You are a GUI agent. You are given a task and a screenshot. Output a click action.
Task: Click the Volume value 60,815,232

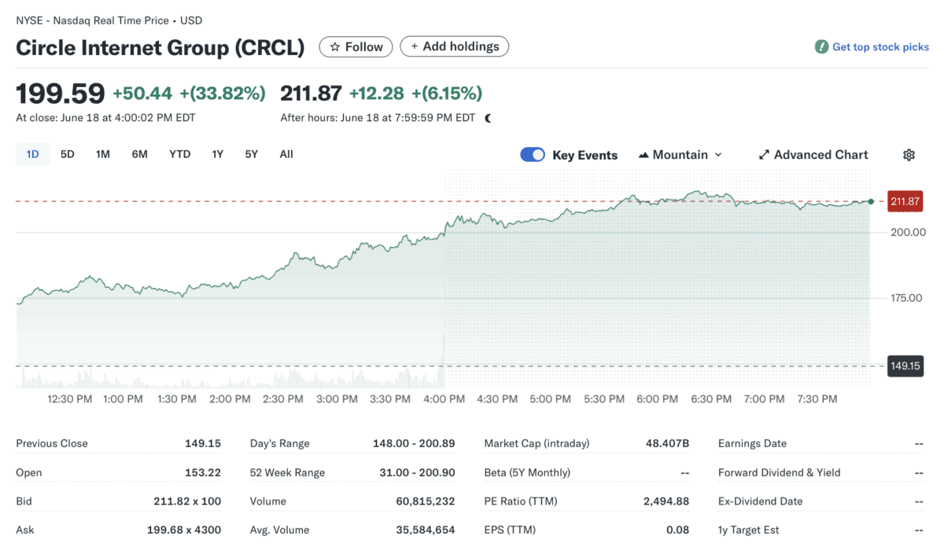(426, 501)
